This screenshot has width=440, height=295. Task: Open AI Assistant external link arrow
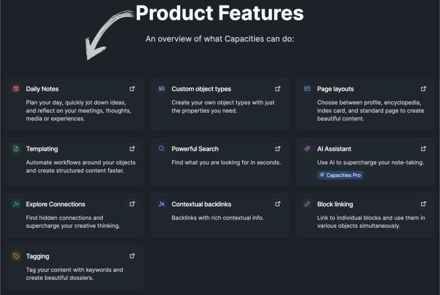click(x=423, y=149)
